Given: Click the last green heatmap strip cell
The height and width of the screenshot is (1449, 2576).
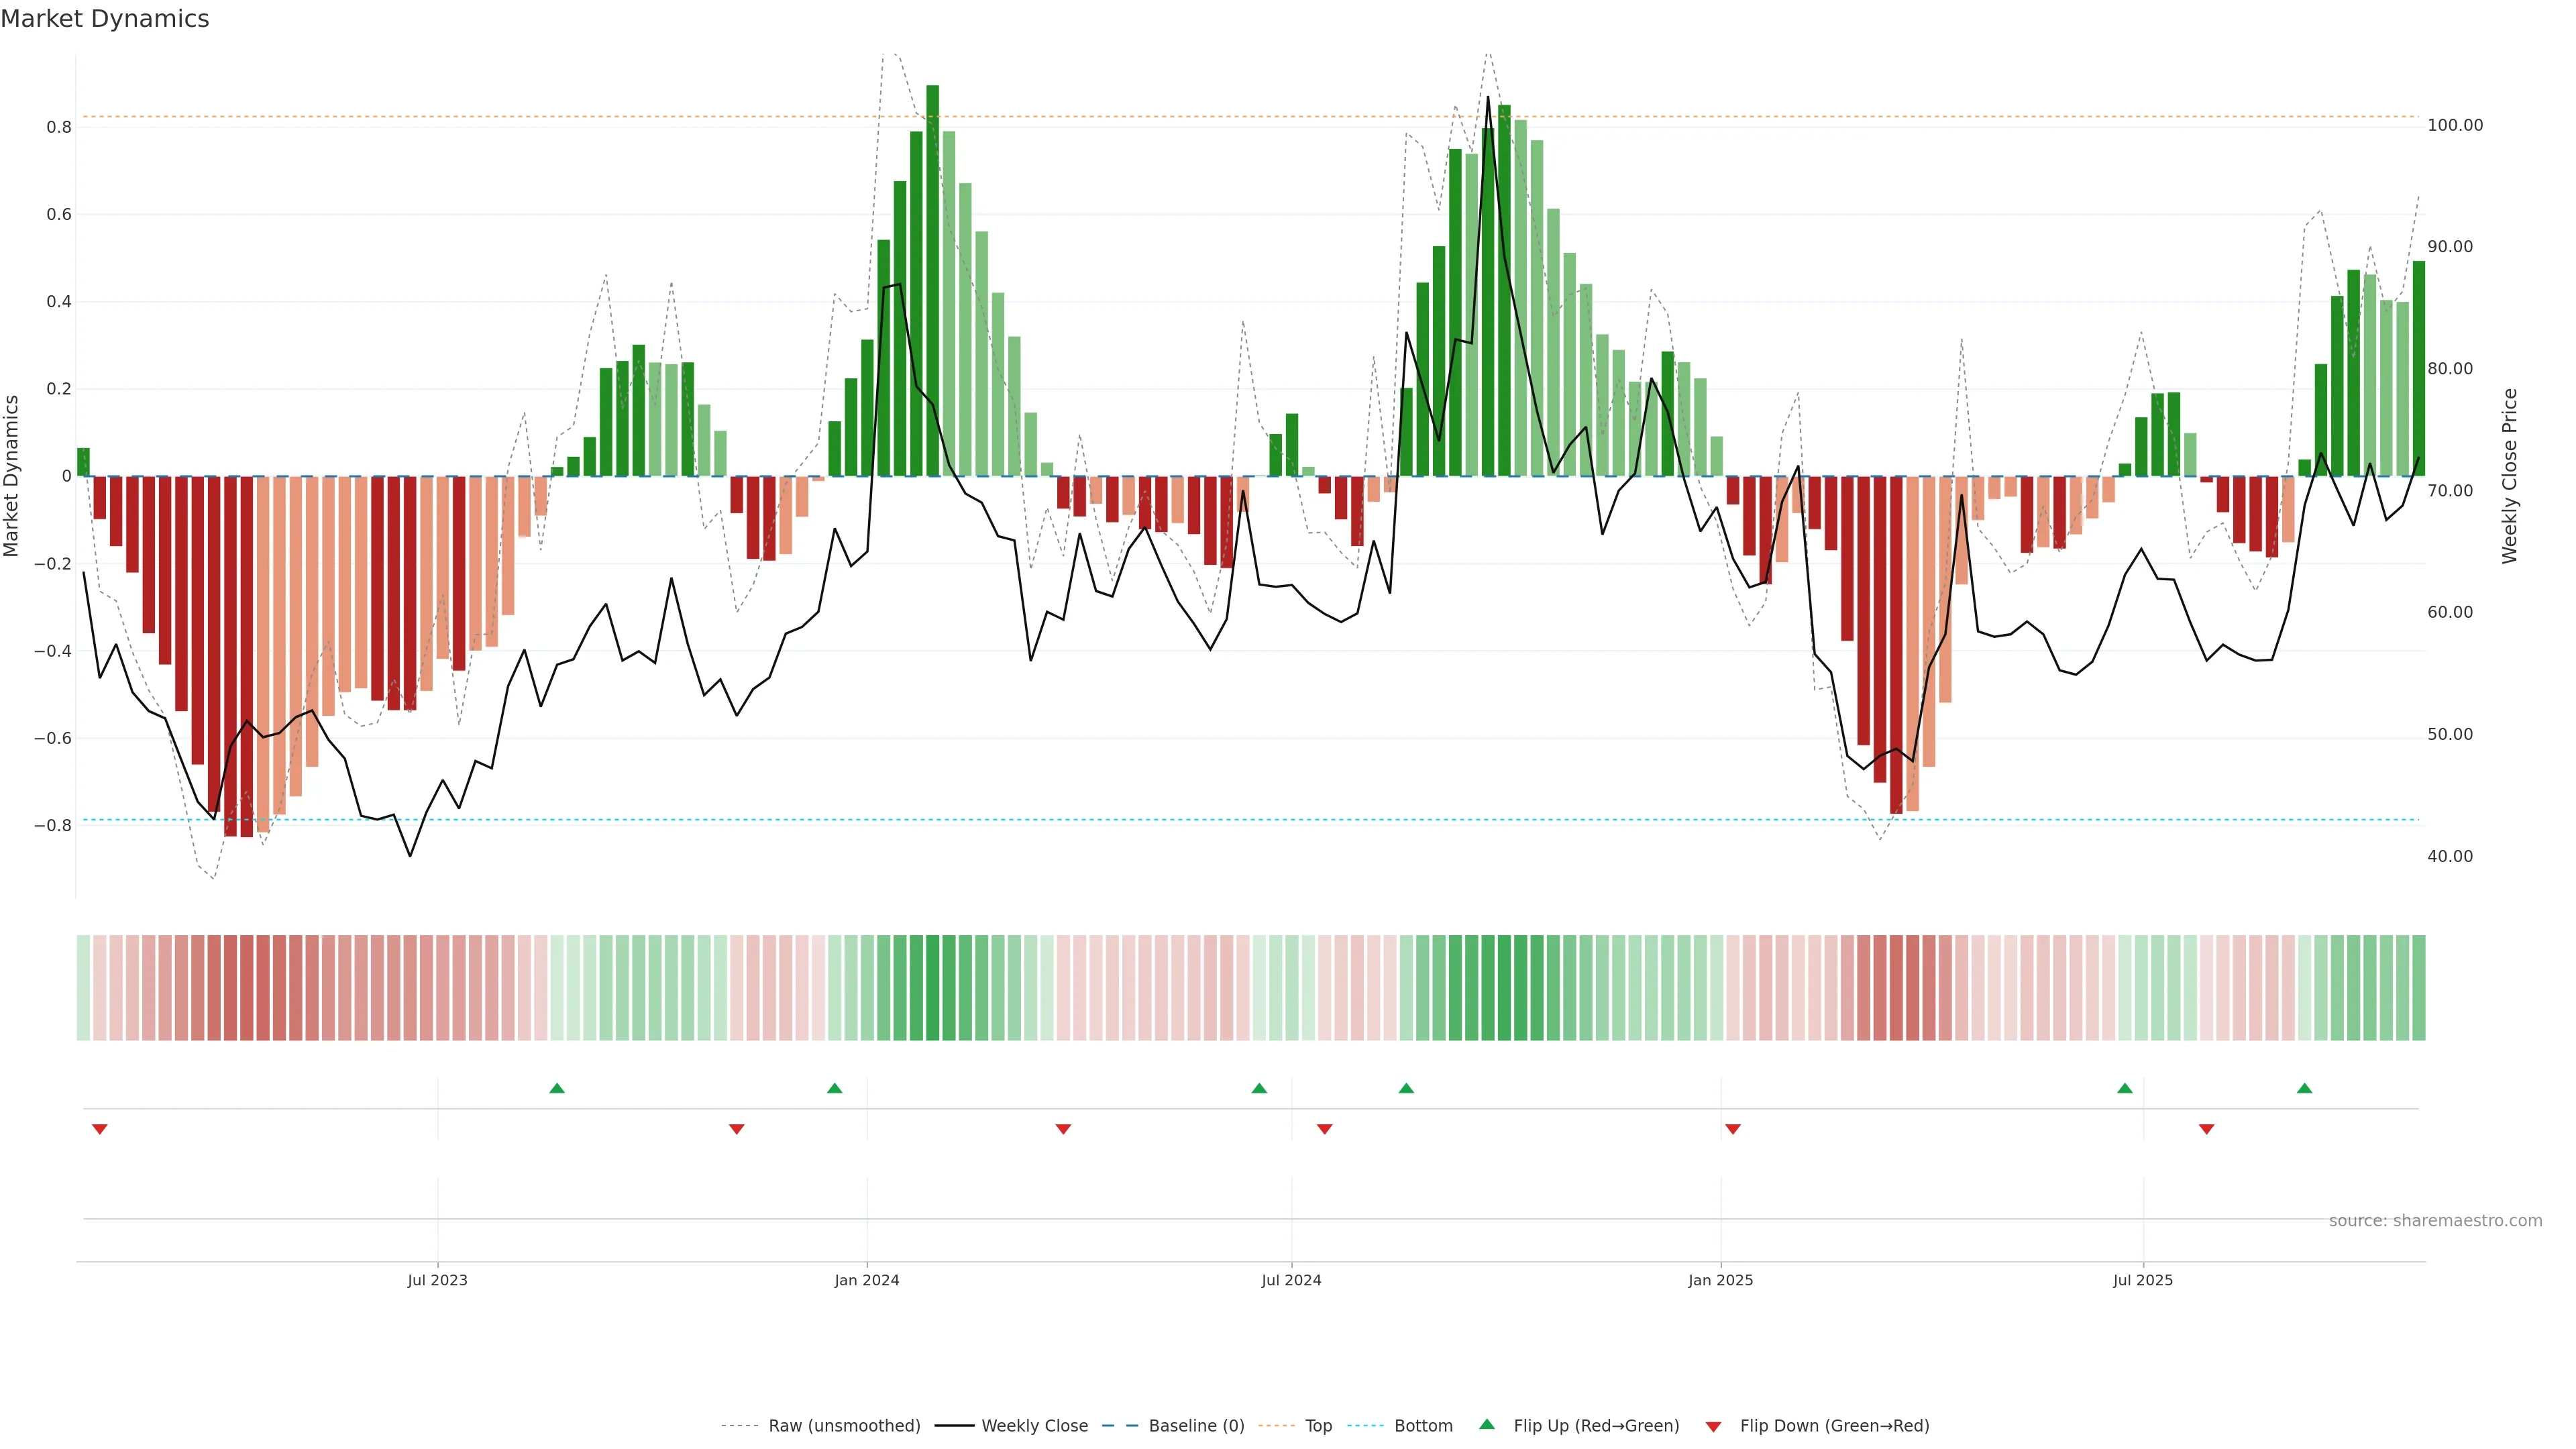Looking at the screenshot, I should pos(2418,987).
